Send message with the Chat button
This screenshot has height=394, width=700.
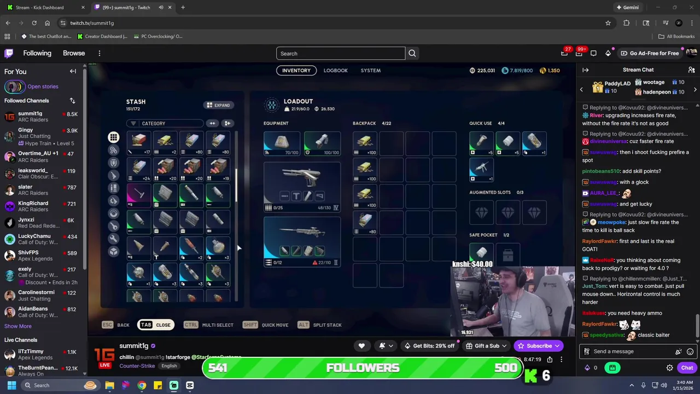(x=687, y=368)
